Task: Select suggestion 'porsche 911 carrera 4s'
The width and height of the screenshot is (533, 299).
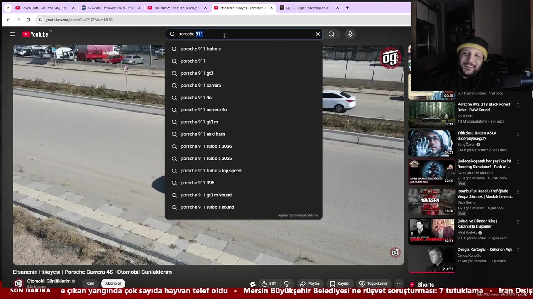Action: (x=244, y=110)
